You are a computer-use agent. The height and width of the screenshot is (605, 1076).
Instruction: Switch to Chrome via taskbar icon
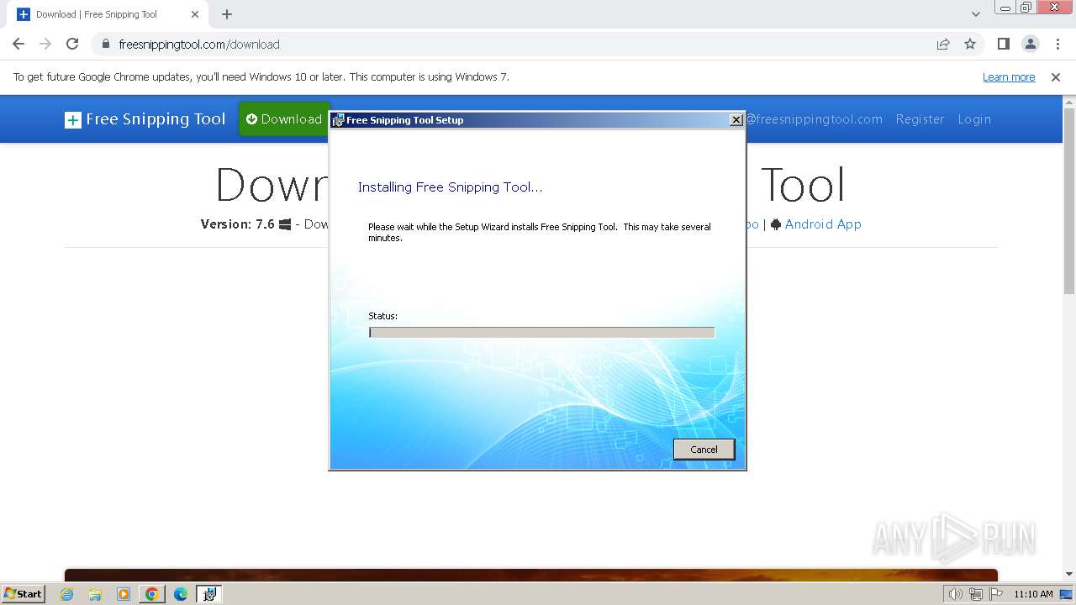[152, 594]
